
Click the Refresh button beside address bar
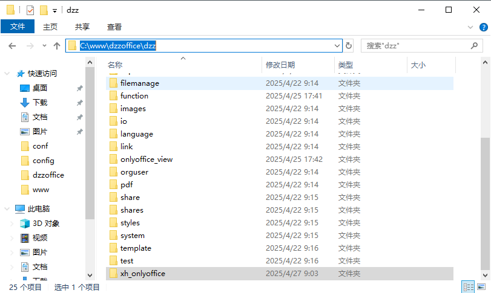click(349, 46)
